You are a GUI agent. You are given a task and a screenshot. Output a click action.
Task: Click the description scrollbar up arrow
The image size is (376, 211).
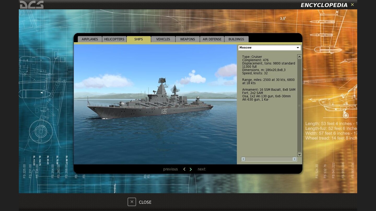[x=299, y=57]
